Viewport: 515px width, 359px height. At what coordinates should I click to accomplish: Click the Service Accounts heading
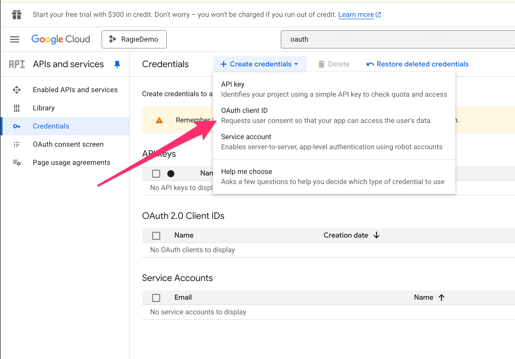[177, 278]
